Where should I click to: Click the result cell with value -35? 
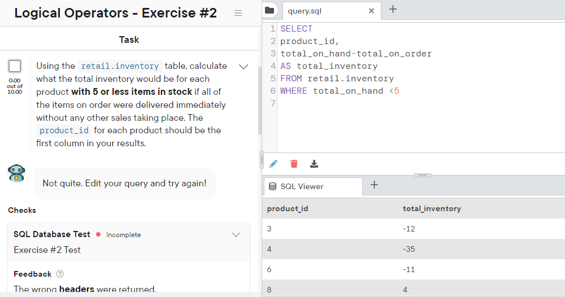coord(408,249)
